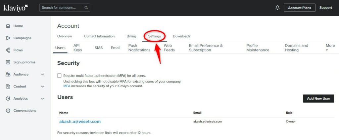Expand the Content sidebar chevron

[x=43, y=87]
